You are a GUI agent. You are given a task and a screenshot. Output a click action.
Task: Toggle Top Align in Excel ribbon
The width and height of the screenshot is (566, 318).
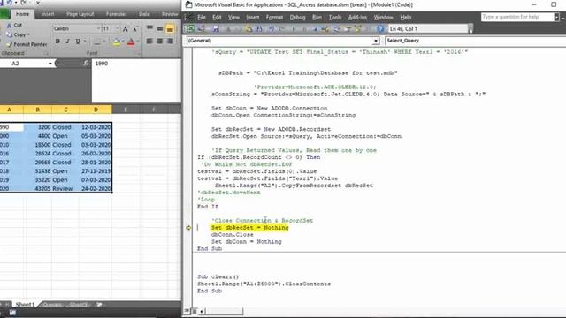point(149,28)
